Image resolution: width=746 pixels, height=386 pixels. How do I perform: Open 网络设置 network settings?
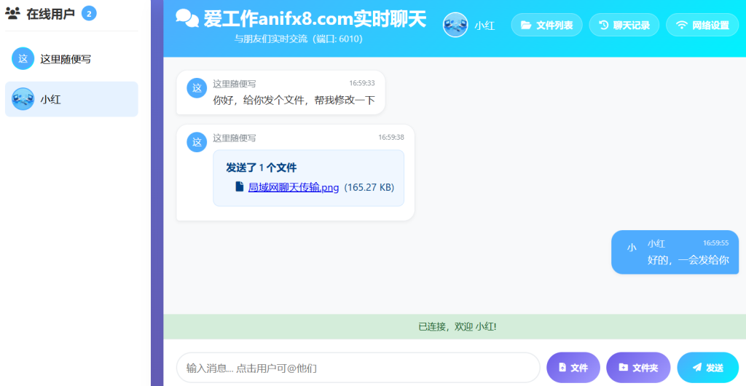coord(702,25)
